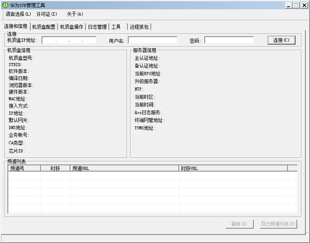Click the MAC地址 label

[x=18, y=99]
